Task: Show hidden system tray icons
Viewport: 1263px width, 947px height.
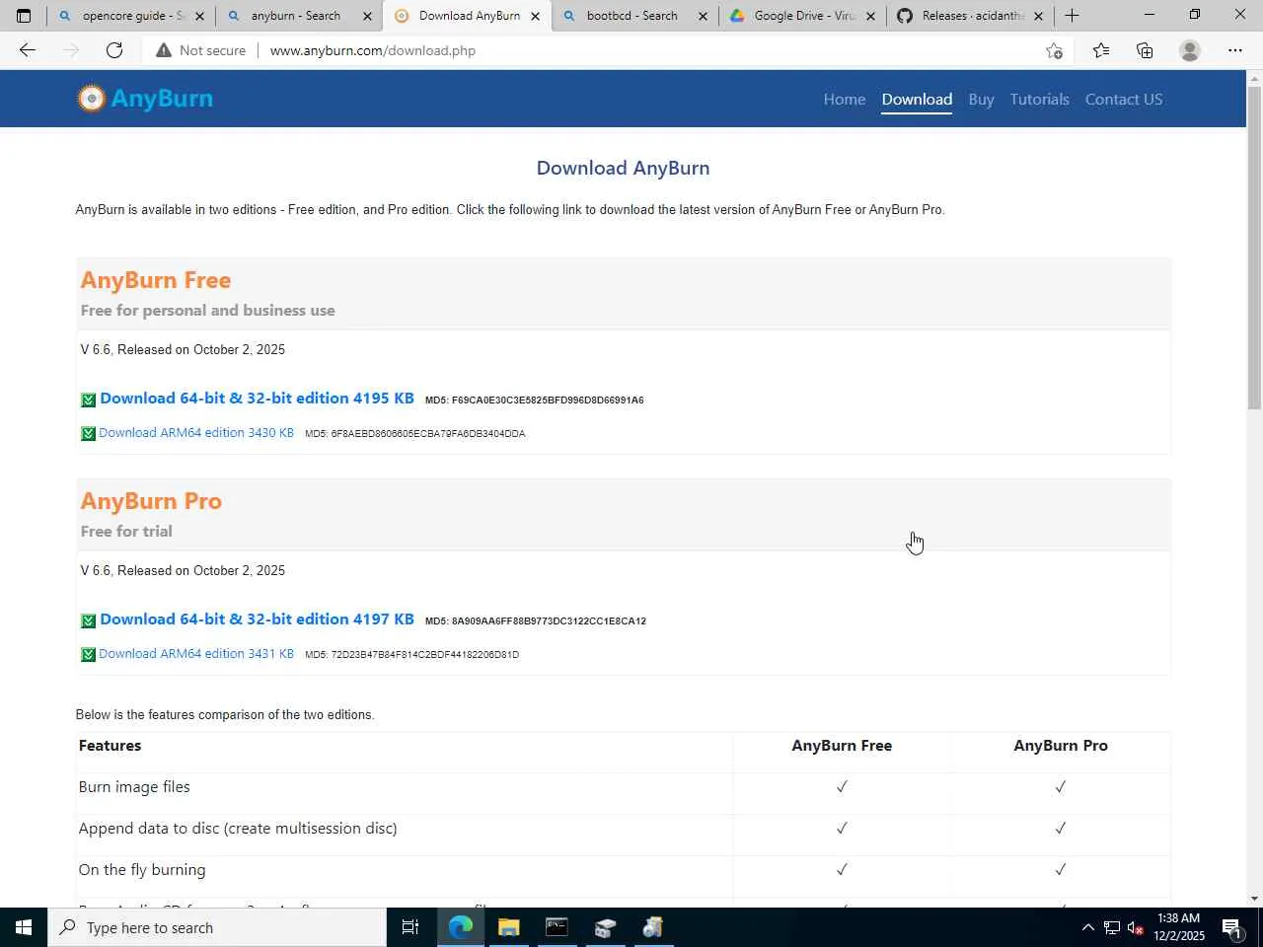Action: pos(1087,927)
